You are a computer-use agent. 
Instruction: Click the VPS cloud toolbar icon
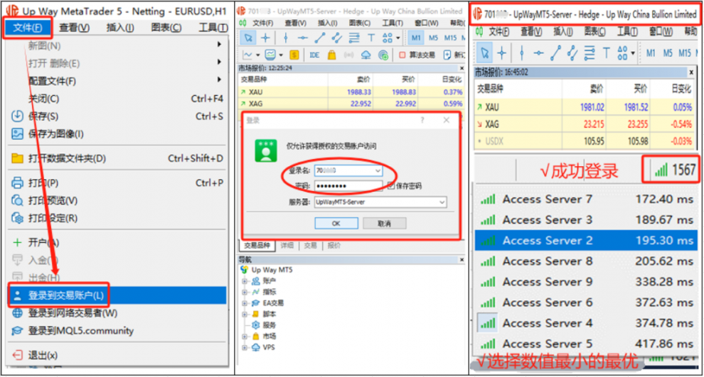(366, 55)
